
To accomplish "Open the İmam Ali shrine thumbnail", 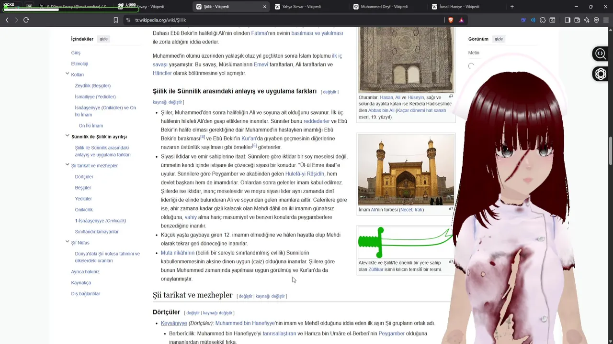I will tap(406, 170).
